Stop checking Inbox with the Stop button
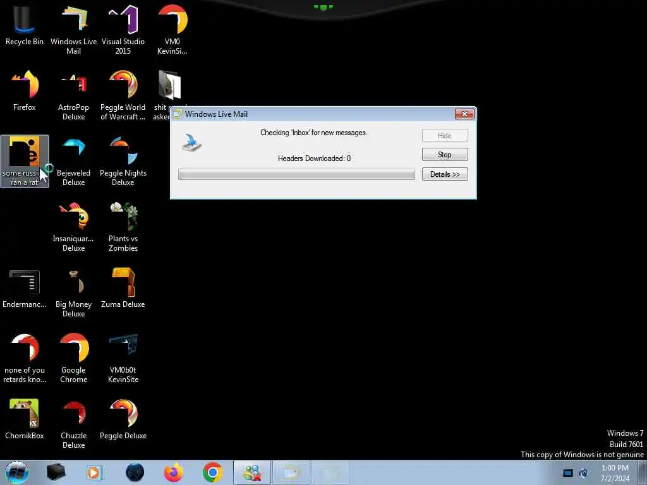647x485 pixels. coord(445,155)
